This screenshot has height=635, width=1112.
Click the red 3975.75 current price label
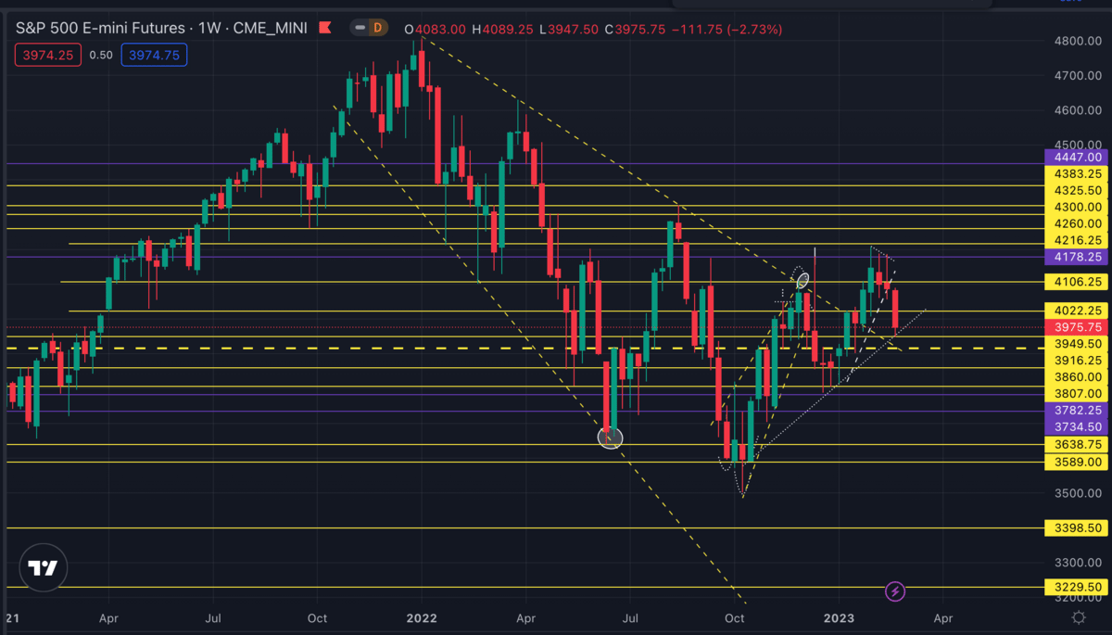pos(1076,327)
